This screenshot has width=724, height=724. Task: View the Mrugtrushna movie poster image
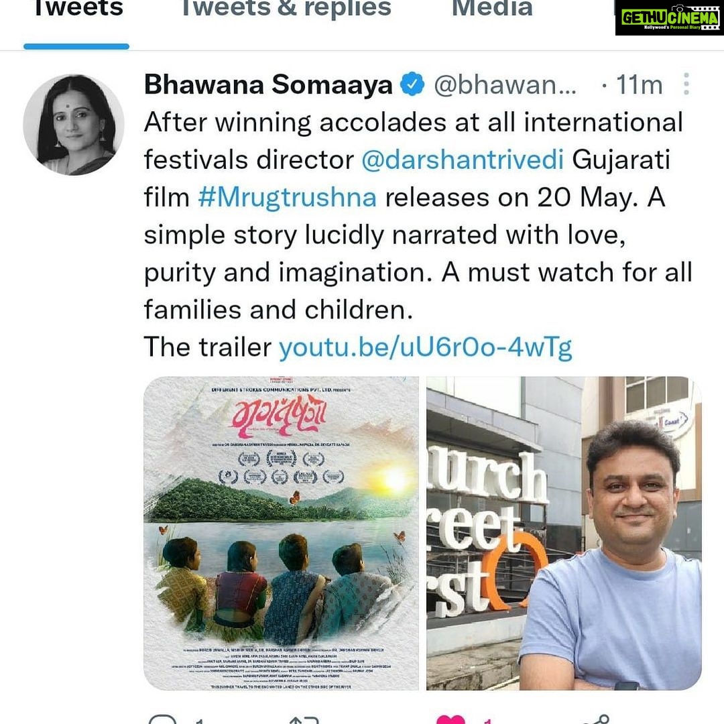(281, 534)
